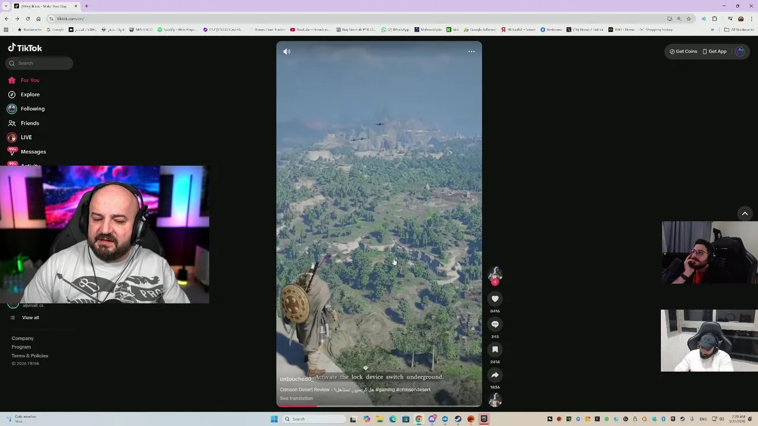
Task: Open the Shopping history bookmark
Action: pyautogui.click(x=656, y=30)
